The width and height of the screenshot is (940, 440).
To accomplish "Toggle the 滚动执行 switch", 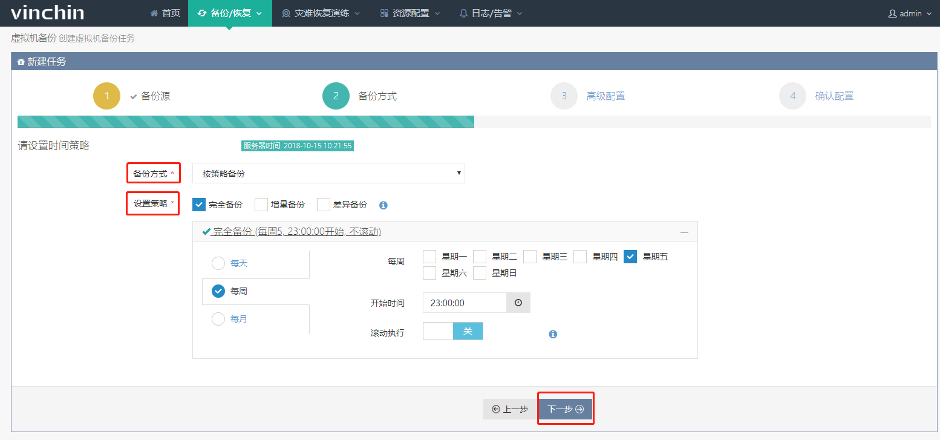I will coord(453,331).
